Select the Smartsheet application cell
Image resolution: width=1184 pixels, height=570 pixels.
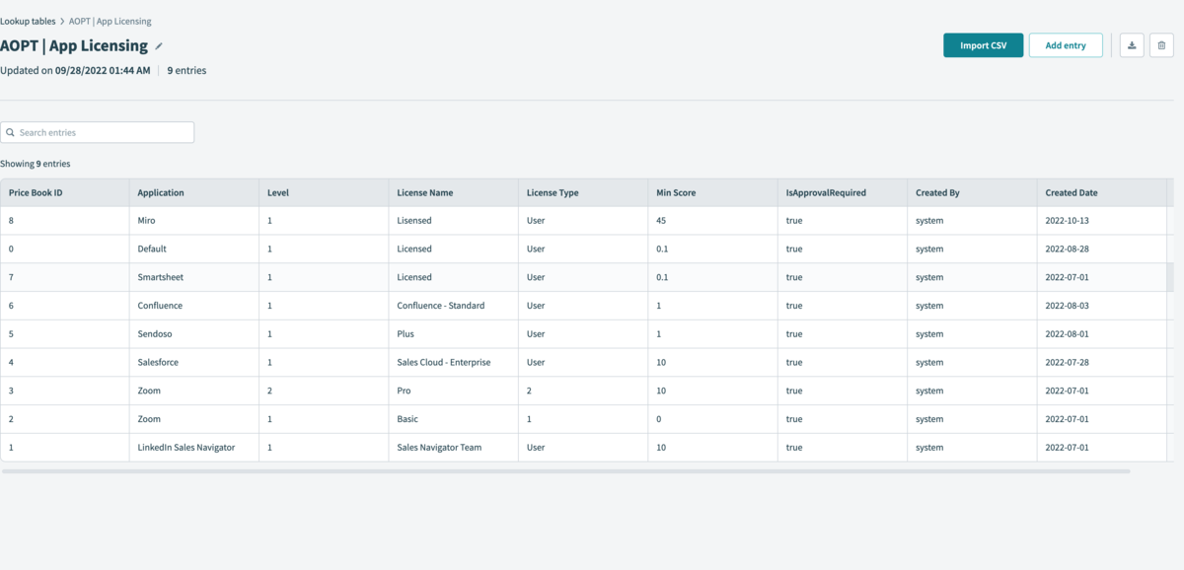(193, 277)
